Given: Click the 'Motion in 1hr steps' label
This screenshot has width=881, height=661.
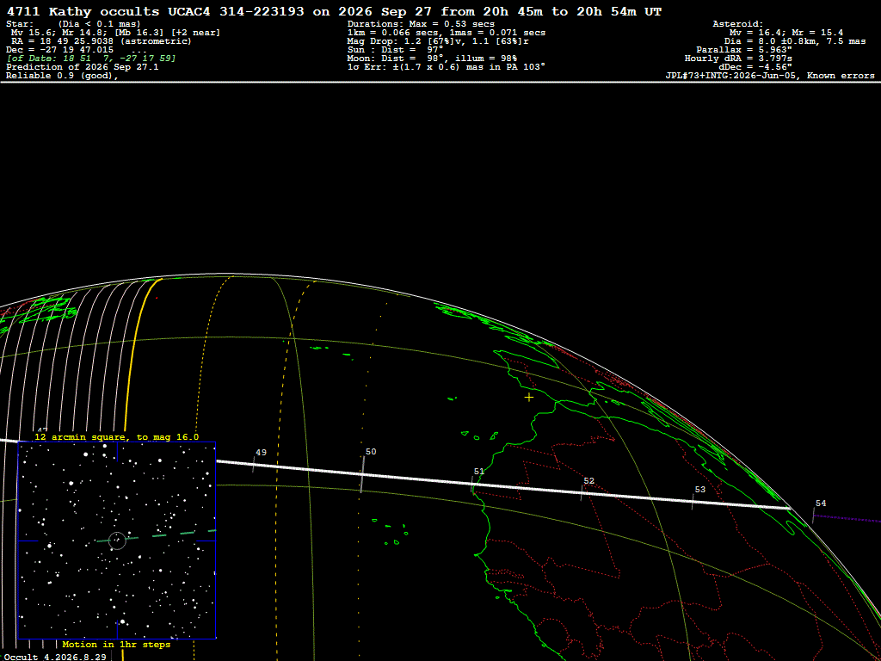Looking at the screenshot, I should (x=116, y=644).
